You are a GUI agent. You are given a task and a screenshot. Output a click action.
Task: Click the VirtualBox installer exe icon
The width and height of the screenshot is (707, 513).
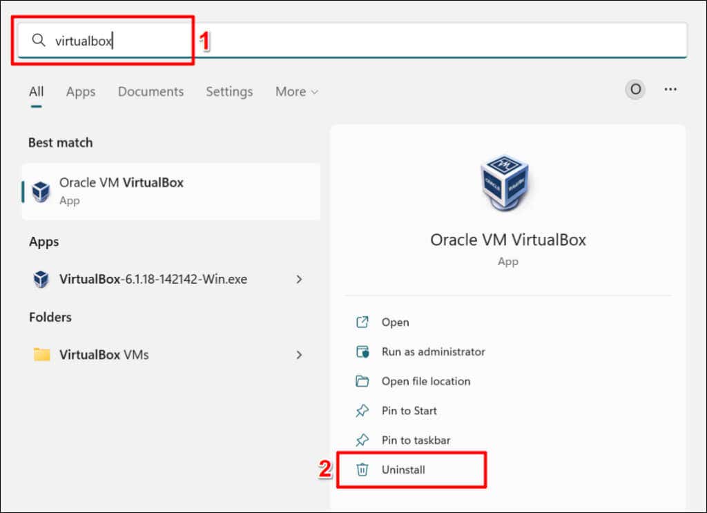pos(41,280)
